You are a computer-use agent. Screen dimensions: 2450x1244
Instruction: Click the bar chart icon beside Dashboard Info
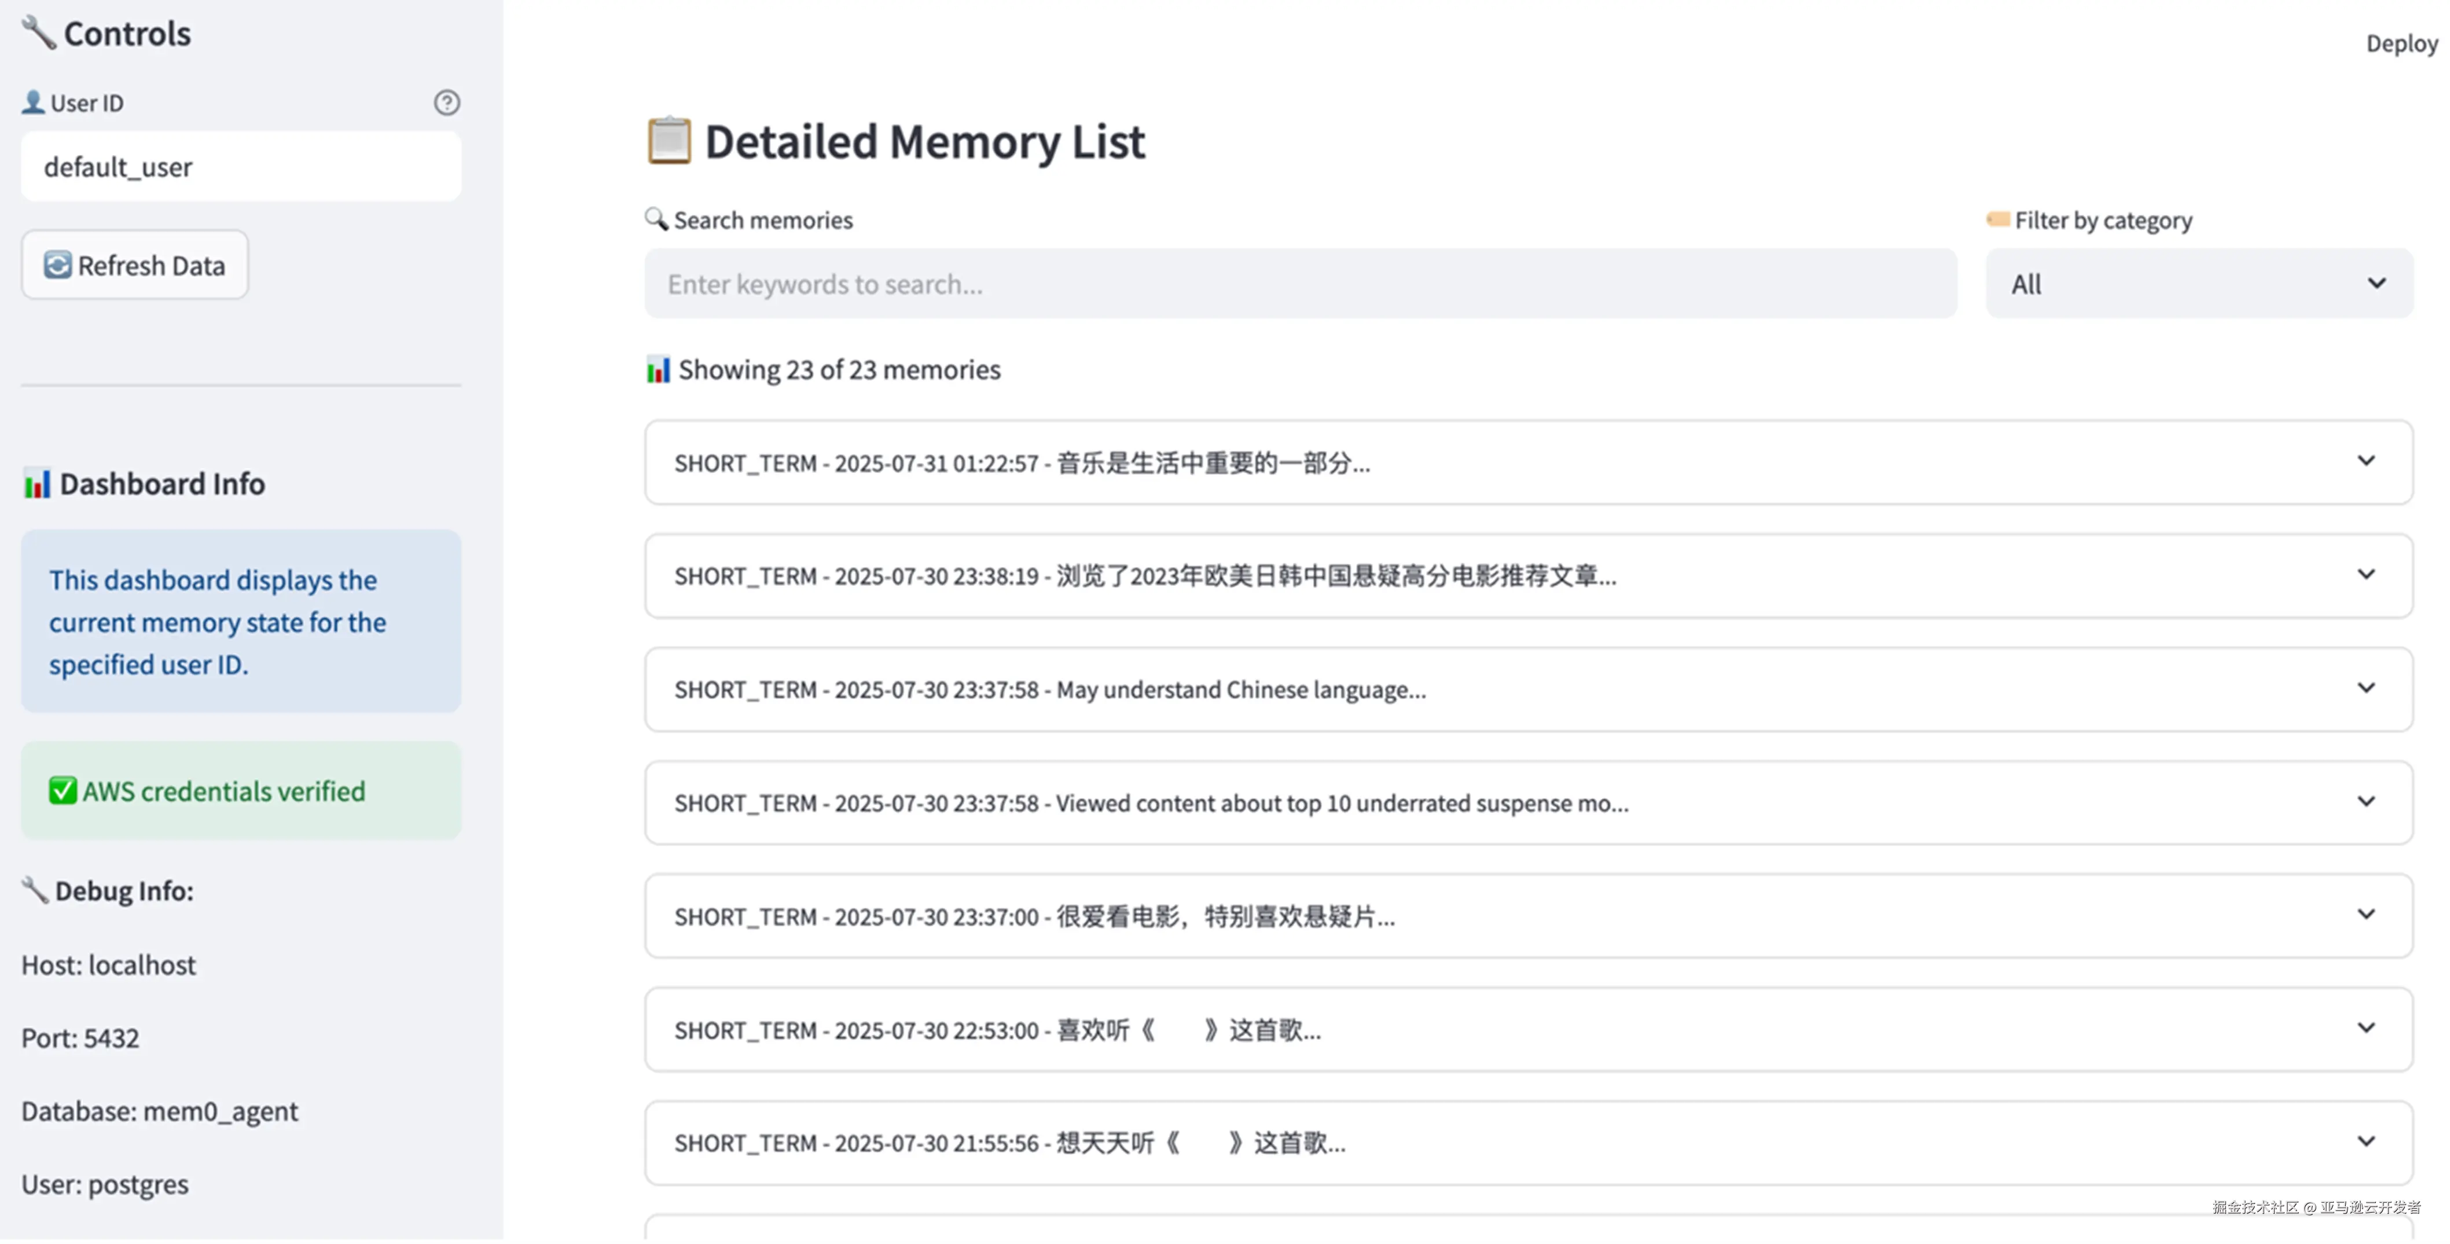pyautogui.click(x=36, y=484)
